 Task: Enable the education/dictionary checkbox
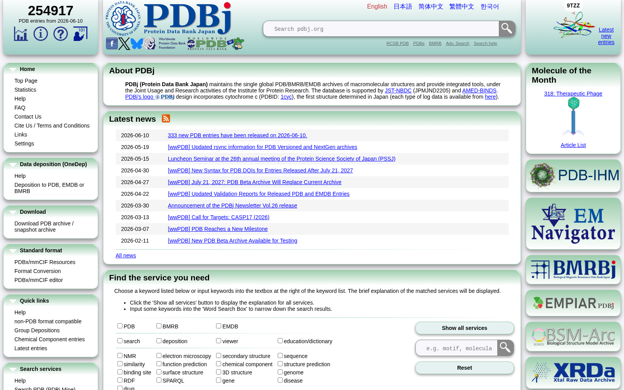tap(280, 341)
